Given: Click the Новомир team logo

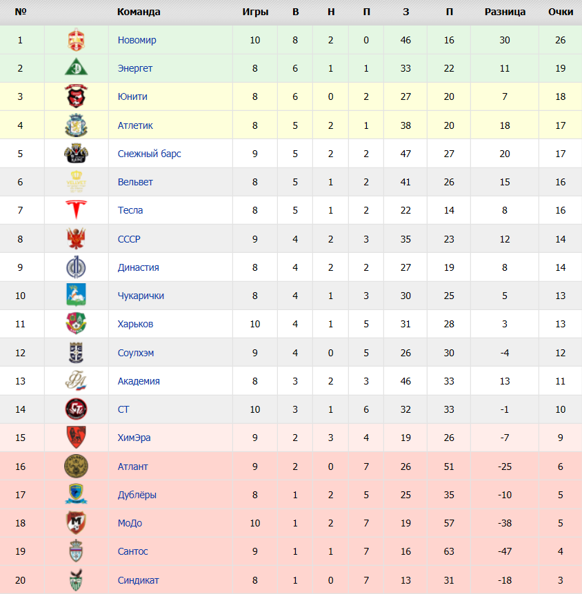Looking at the screenshot, I should tap(77, 40).
